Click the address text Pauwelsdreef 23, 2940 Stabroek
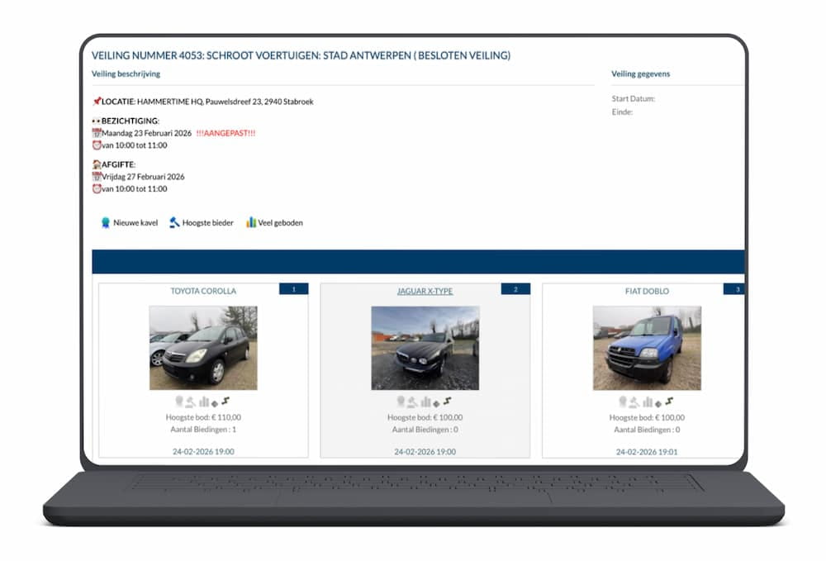Screen dimensions: 826x561 (259, 102)
